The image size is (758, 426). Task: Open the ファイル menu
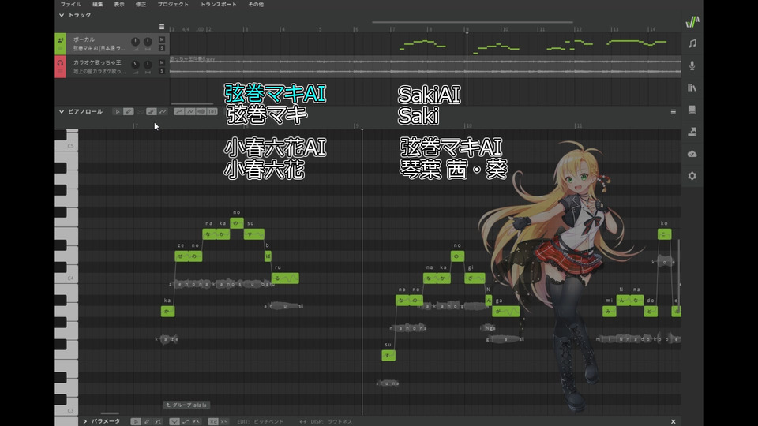70,5
